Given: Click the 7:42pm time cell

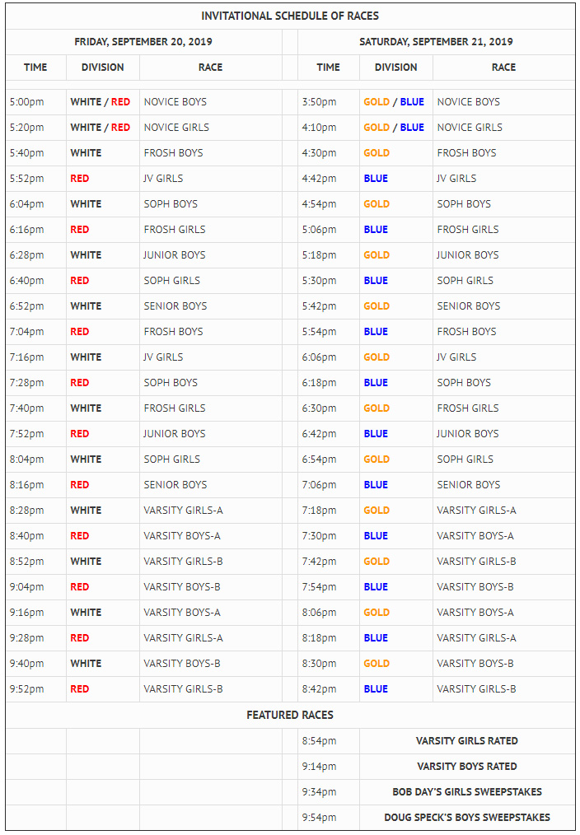Looking at the screenshot, I should [x=329, y=562].
